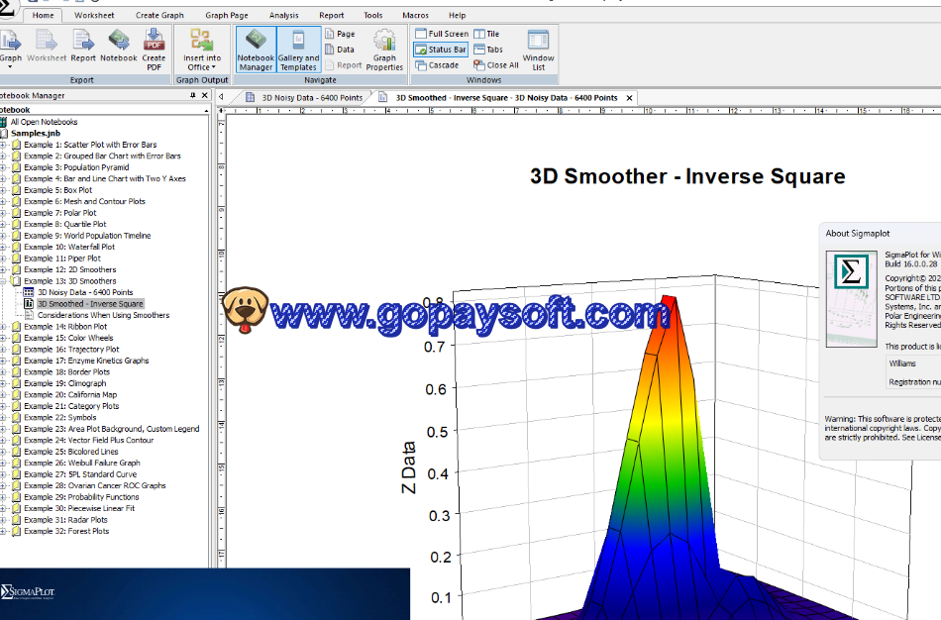Click the Export Worksheet ribbon icon
The width and height of the screenshot is (941, 620).
(x=47, y=41)
